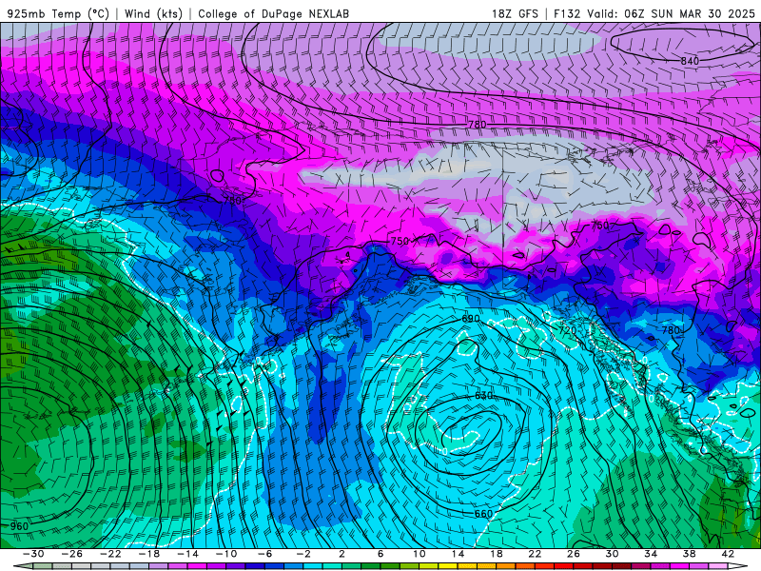The height and width of the screenshot is (571, 761).
Task: Select the '-10' color scale label
Action: tap(225, 554)
